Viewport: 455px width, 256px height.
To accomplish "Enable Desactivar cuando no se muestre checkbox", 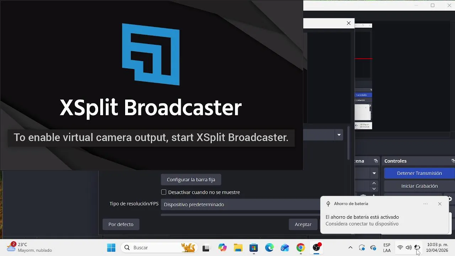I will (x=164, y=192).
